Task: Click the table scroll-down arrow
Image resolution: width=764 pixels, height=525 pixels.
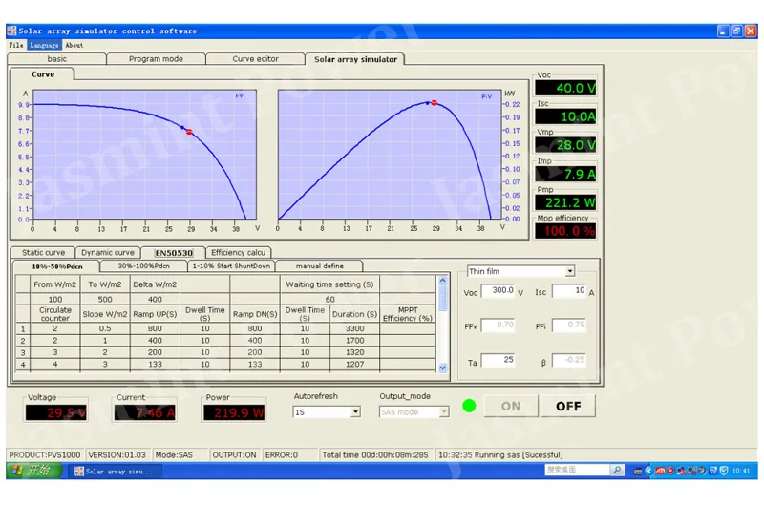Action: [x=442, y=367]
